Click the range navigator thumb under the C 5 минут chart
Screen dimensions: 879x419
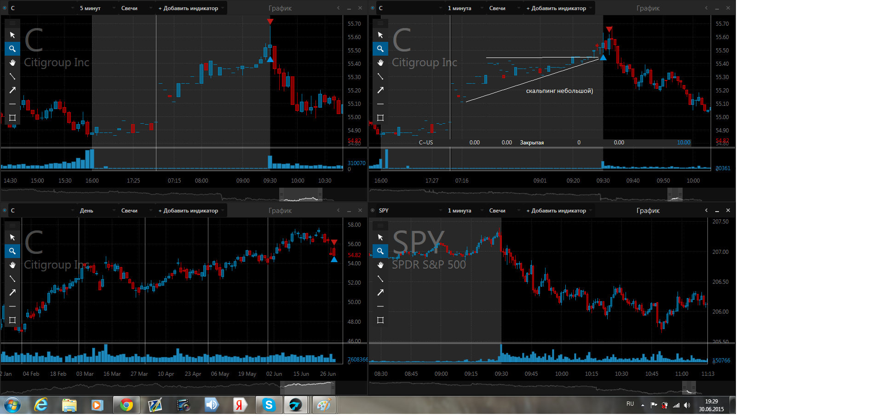(301, 195)
